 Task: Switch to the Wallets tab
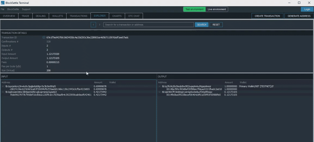point(58,16)
